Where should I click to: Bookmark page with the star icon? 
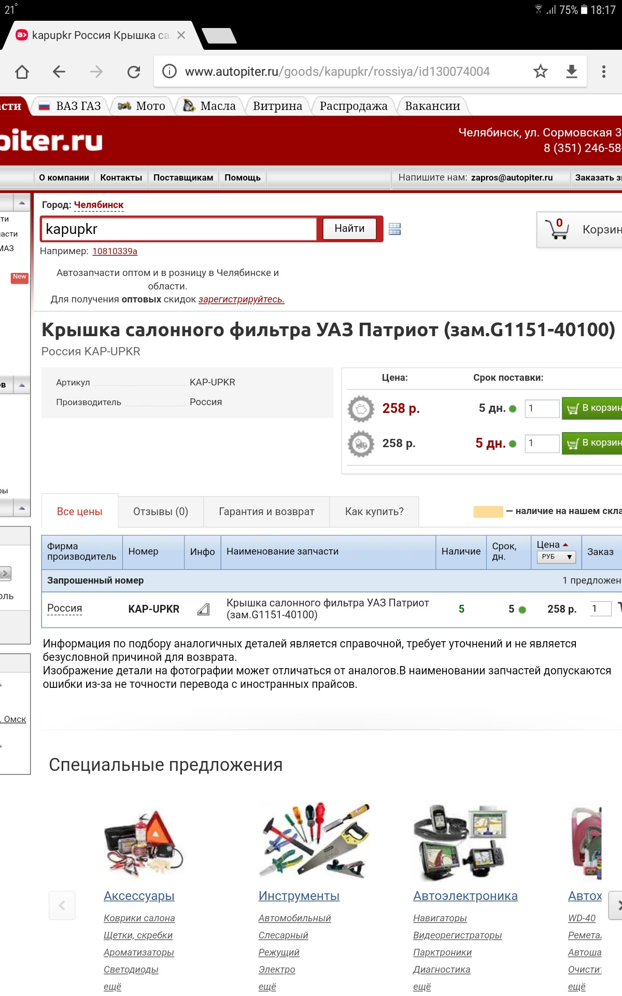(x=541, y=72)
